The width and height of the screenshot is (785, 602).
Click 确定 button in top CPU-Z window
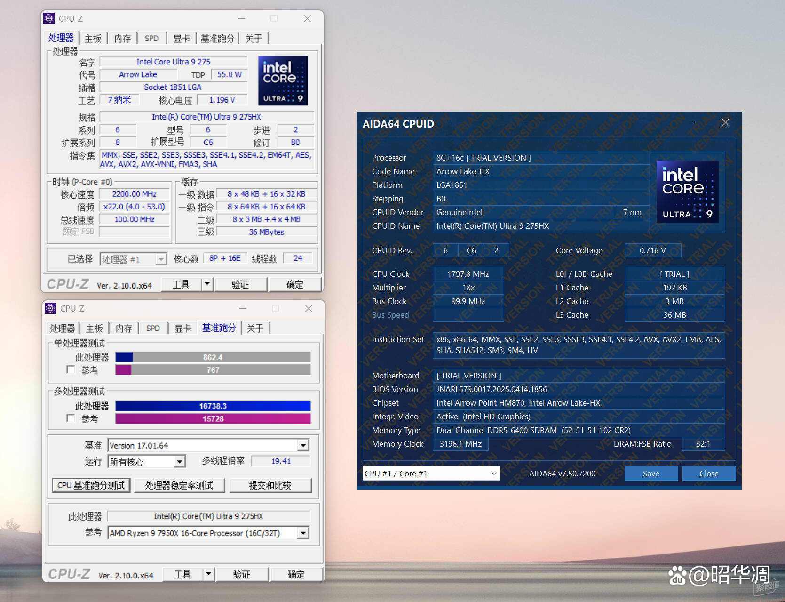(295, 284)
